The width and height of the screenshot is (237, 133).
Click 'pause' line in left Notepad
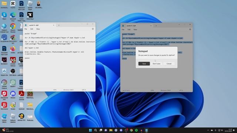click(27, 58)
